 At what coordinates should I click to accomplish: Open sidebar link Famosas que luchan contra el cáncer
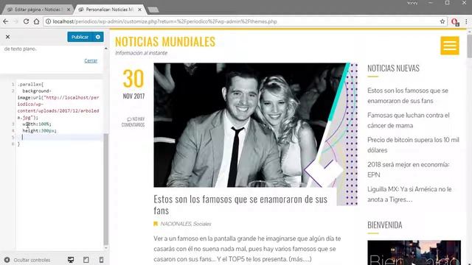[x=408, y=121]
